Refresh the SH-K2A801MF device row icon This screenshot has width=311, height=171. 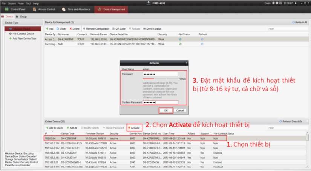(x=202, y=39)
